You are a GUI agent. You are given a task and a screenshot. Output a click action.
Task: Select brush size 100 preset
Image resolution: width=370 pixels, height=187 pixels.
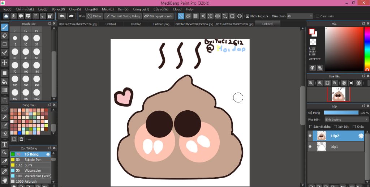pyautogui.click(x=26, y=67)
